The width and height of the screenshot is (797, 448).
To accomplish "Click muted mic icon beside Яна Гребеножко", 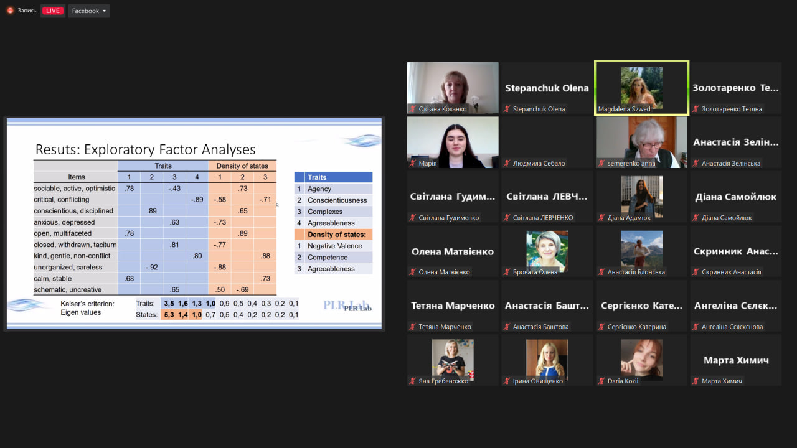I will click(413, 381).
